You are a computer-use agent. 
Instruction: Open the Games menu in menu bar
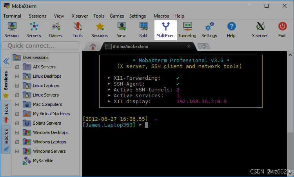[x=117, y=16]
